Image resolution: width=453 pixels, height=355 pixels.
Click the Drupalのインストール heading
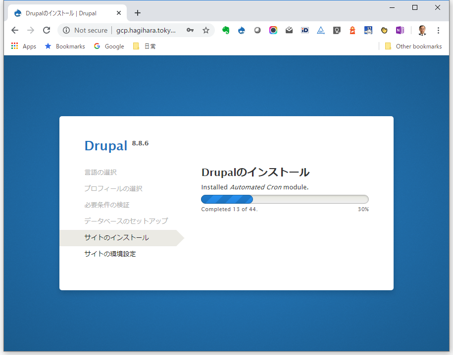point(255,172)
